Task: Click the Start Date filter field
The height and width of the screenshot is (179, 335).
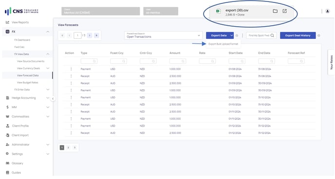Action: pyautogui.click(x=237, y=61)
